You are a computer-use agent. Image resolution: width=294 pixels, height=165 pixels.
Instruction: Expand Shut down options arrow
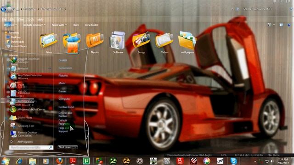75,147
